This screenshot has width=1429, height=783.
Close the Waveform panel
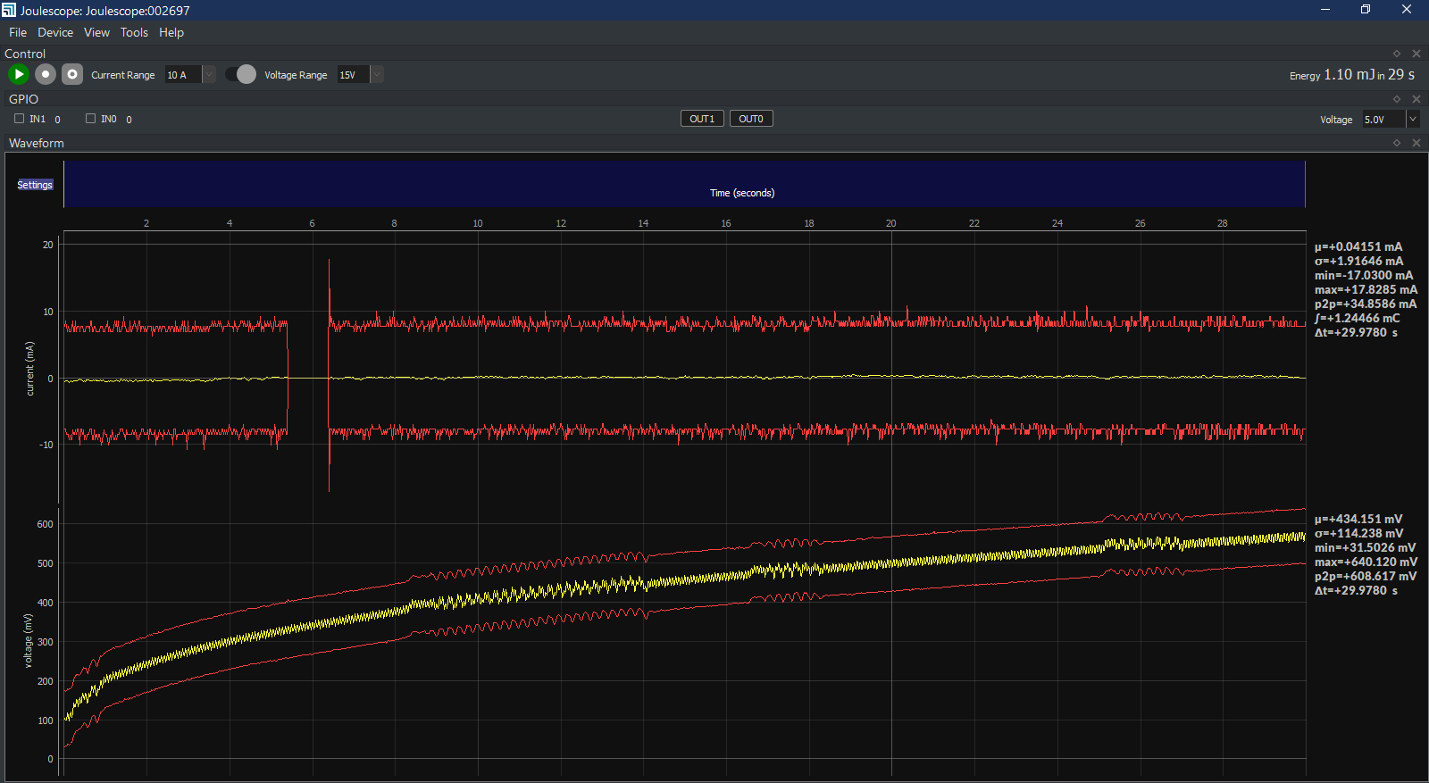1416,143
